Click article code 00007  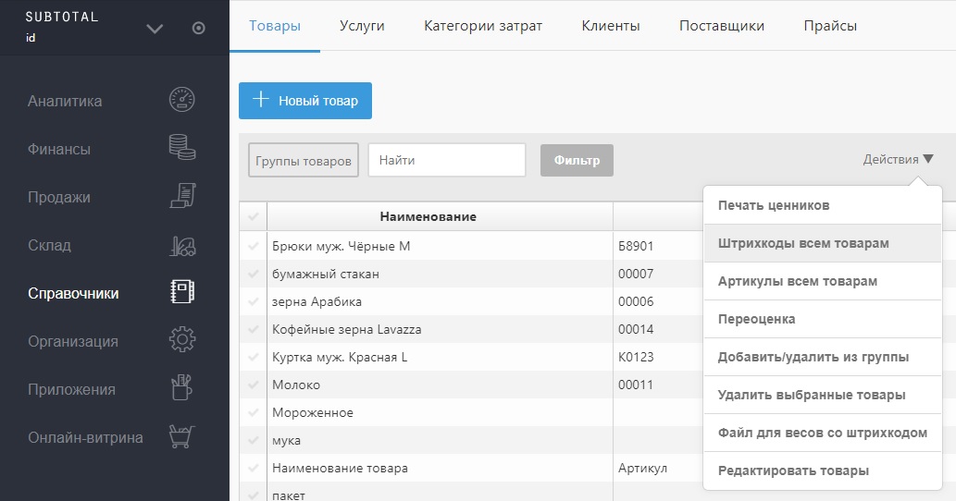[x=636, y=274]
